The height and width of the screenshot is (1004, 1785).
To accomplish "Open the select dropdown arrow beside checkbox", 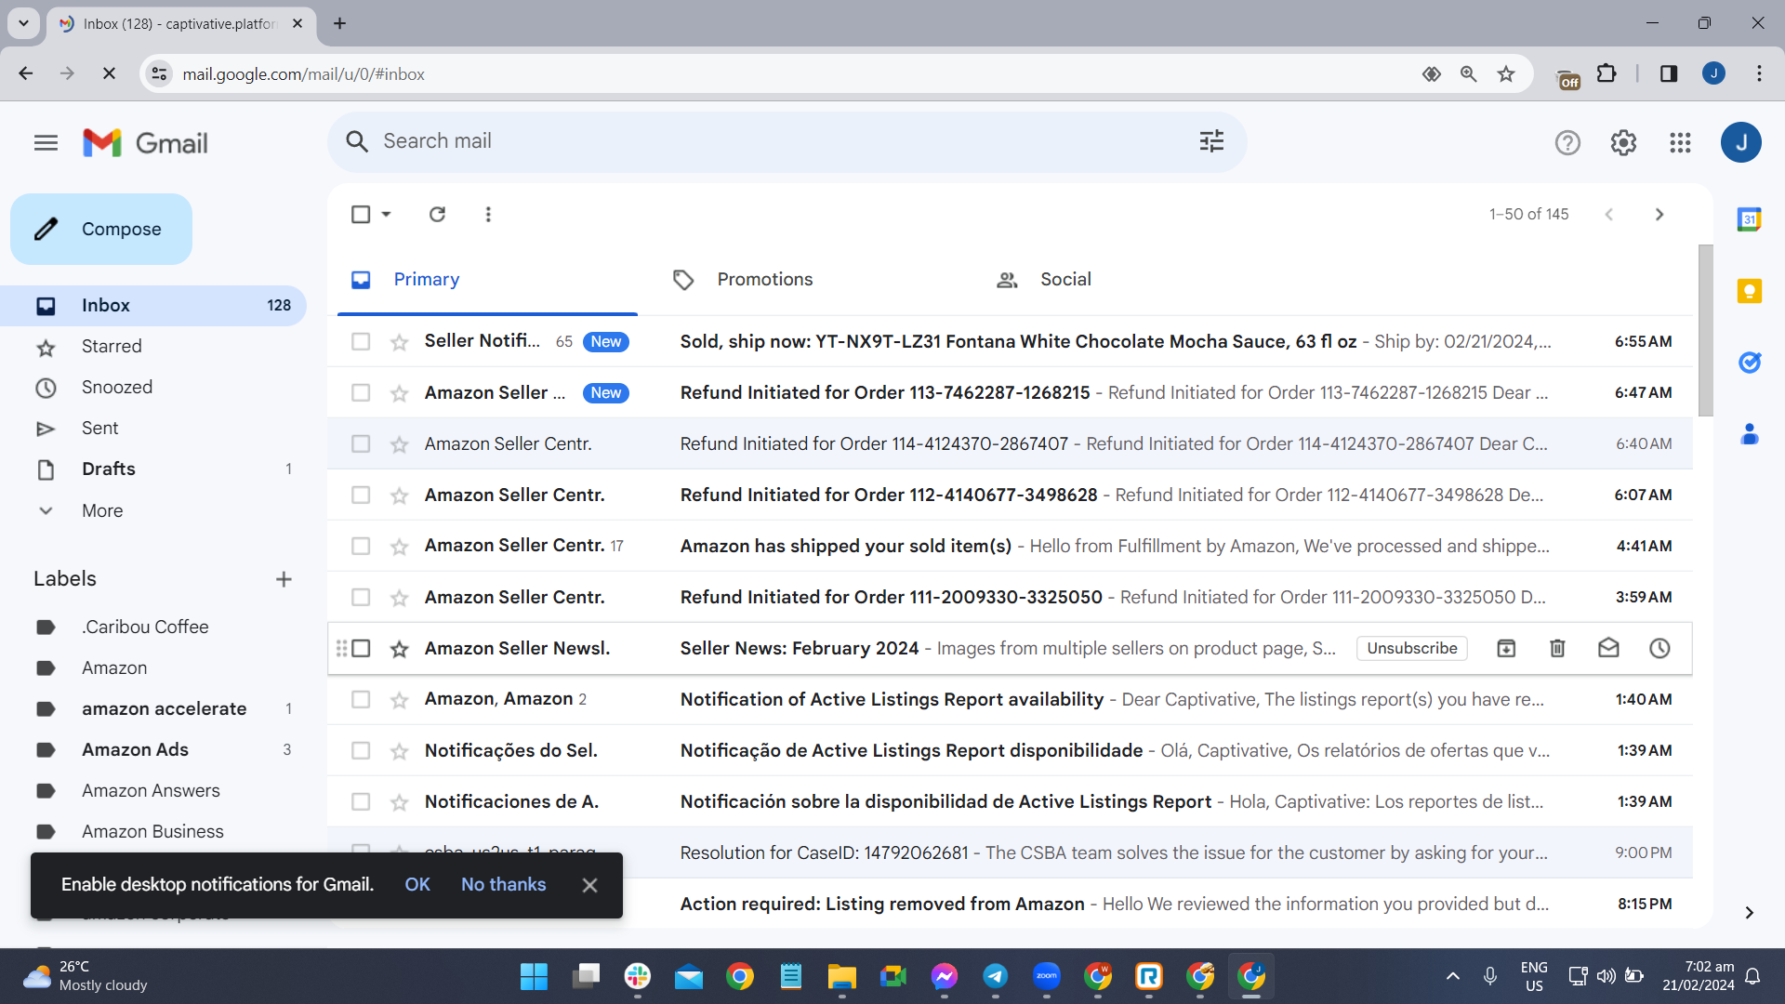I will click(x=386, y=215).
